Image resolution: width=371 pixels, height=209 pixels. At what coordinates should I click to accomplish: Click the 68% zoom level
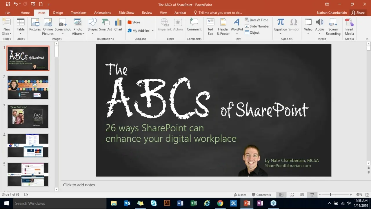point(359,195)
